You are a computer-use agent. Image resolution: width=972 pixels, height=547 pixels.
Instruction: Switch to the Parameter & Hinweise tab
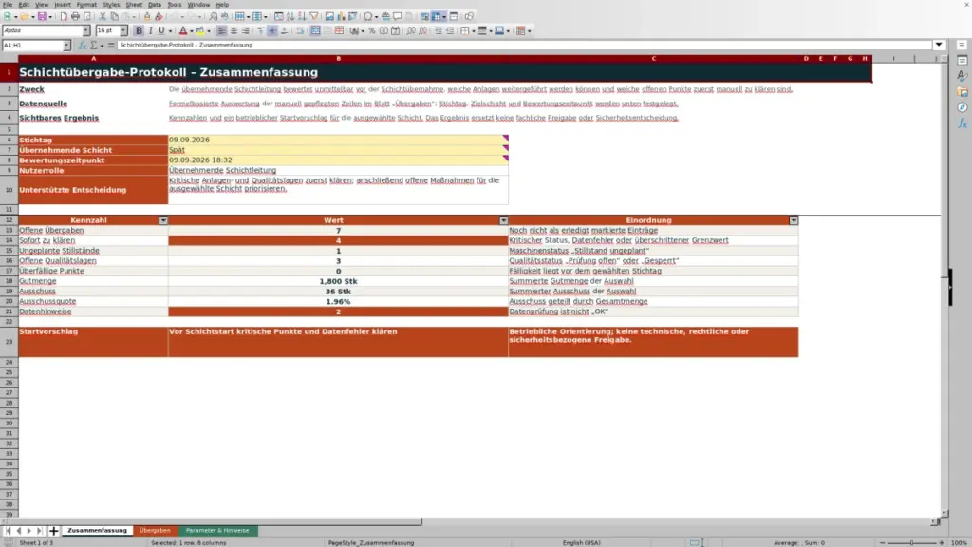(217, 531)
